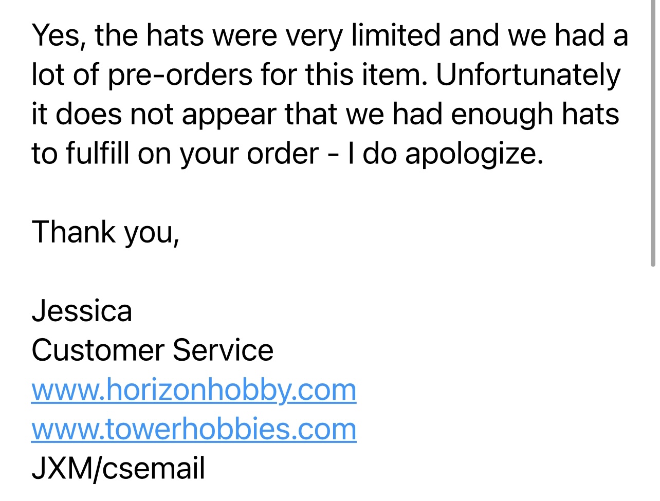Click the "JXM/csemail" text
660x501 pixels.
click(x=118, y=469)
